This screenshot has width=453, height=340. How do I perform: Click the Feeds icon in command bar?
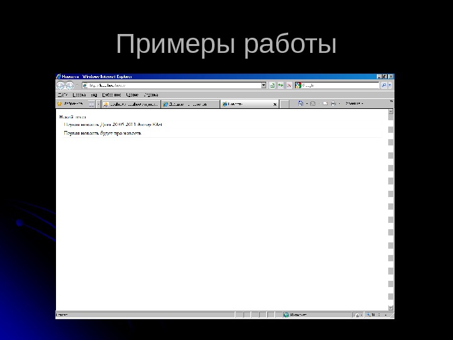pyautogui.click(x=313, y=103)
